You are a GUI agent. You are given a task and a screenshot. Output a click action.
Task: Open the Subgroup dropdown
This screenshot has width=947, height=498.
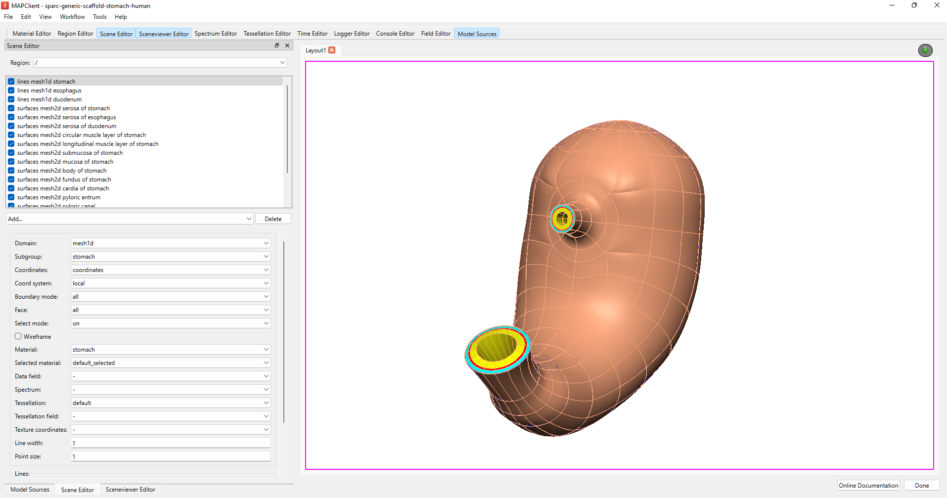[x=171, y=257]
